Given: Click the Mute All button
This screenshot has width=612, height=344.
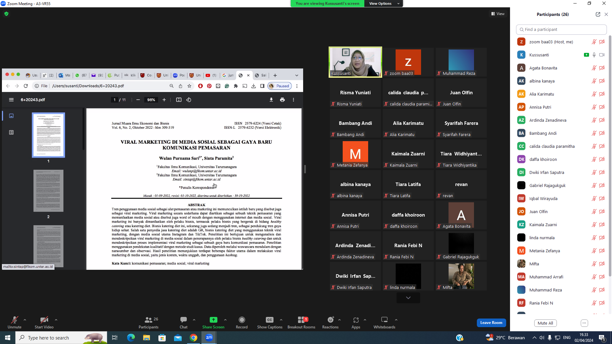Looking at the screenshot, I should point(545,323).
